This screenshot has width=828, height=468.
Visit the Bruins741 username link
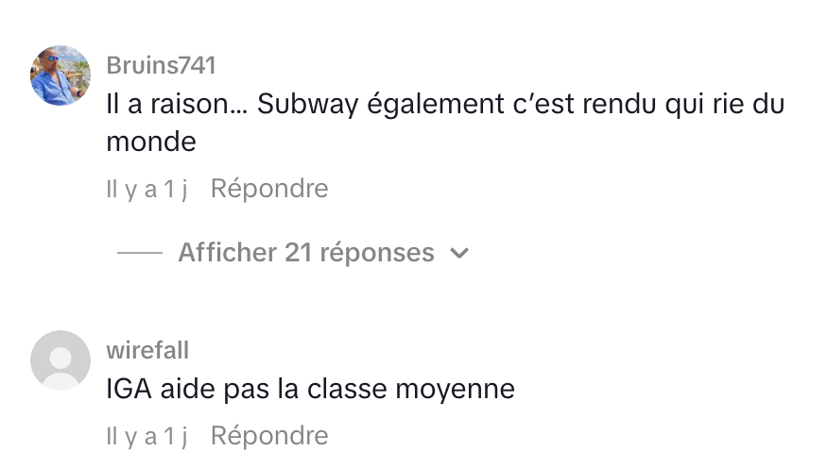click(162, 65)
